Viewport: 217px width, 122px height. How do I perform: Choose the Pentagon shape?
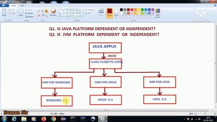[x=67, y=13]
